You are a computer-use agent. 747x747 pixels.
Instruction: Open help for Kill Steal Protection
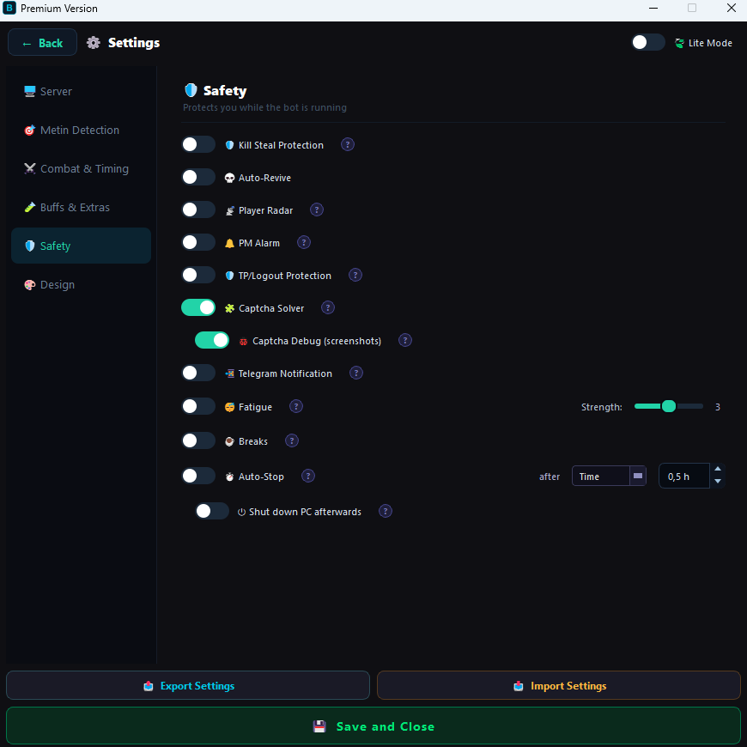[x=347, y=145]
